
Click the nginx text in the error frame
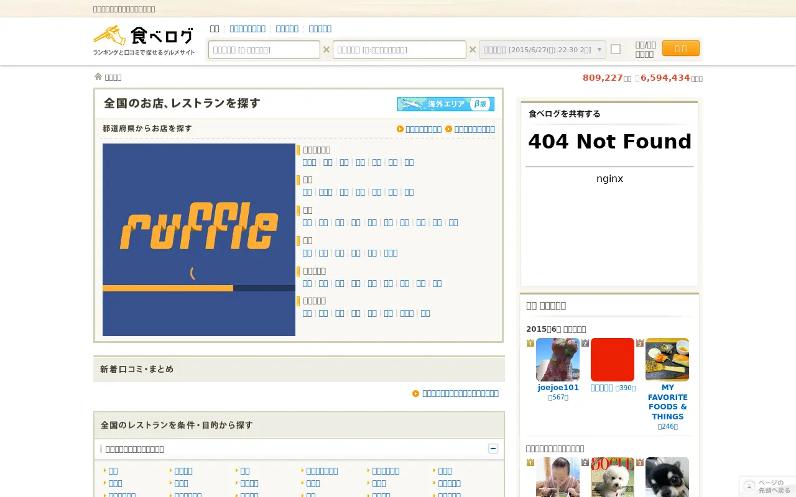point(609,179)
